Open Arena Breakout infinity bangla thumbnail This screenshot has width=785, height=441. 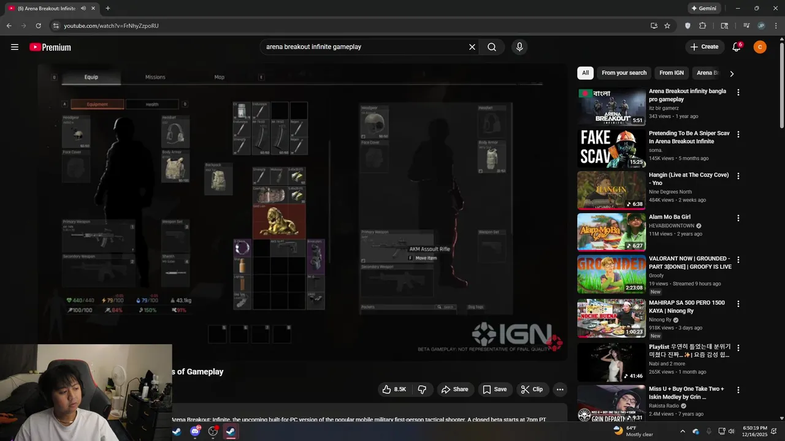(611, 107)
